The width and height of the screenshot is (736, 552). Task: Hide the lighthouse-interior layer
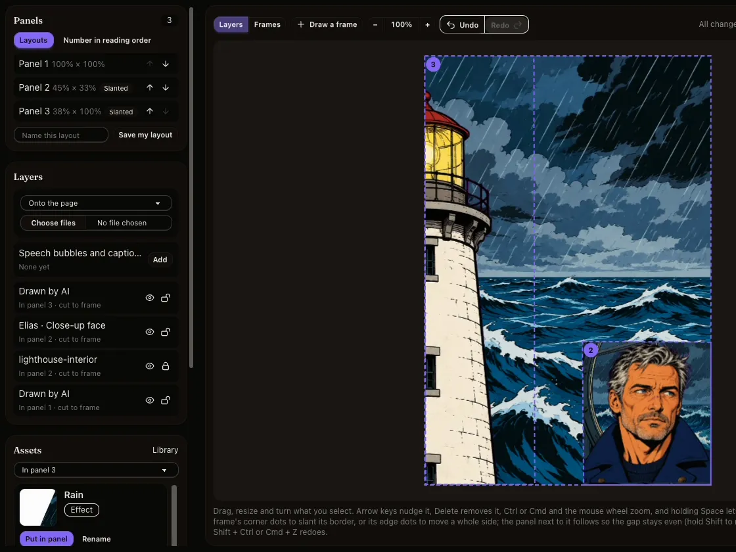[150, 366]
